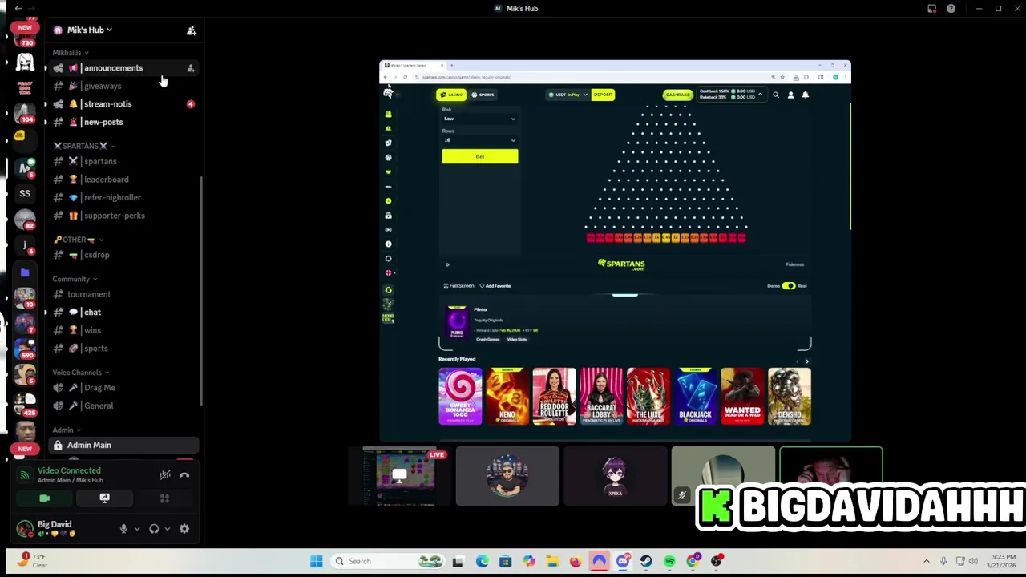Open Discord help icon in title bar
This screenshot has width=1026, height=577.
pyautogui.click(x=951, y=9)
